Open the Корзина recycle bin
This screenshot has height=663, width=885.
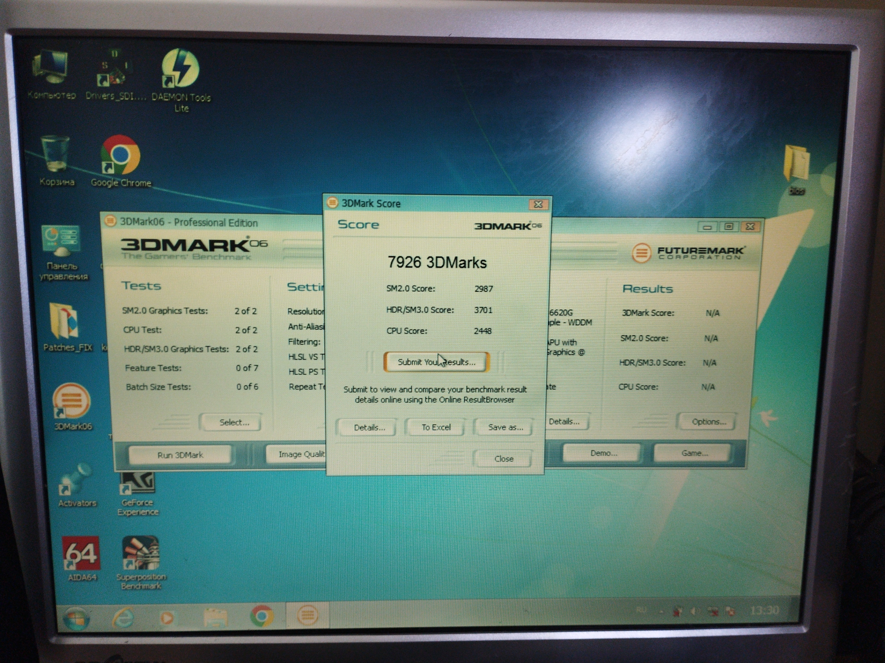[56, 160]
